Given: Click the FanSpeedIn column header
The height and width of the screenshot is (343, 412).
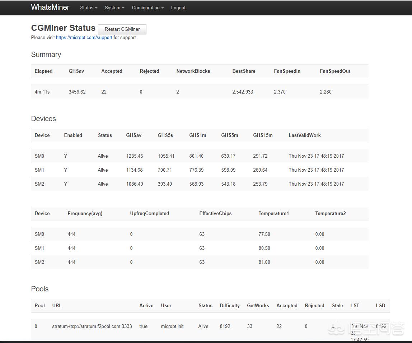Looking at the screenshot, I should tap(287, 71).
